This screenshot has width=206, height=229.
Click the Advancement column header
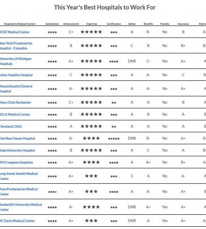71,24
